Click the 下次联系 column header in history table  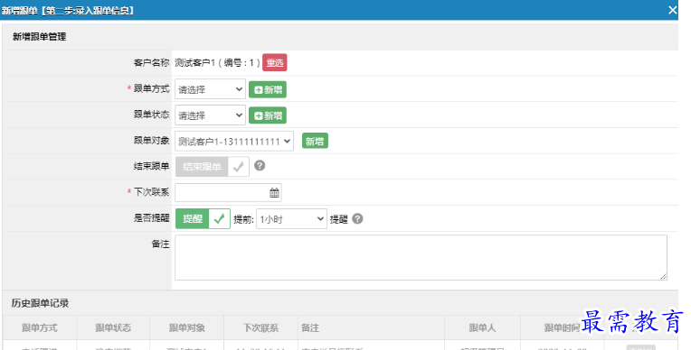(260, 327)
